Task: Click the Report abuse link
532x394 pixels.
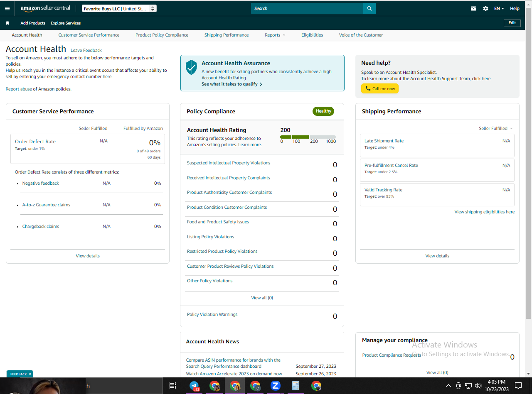Action: [19, 89]
